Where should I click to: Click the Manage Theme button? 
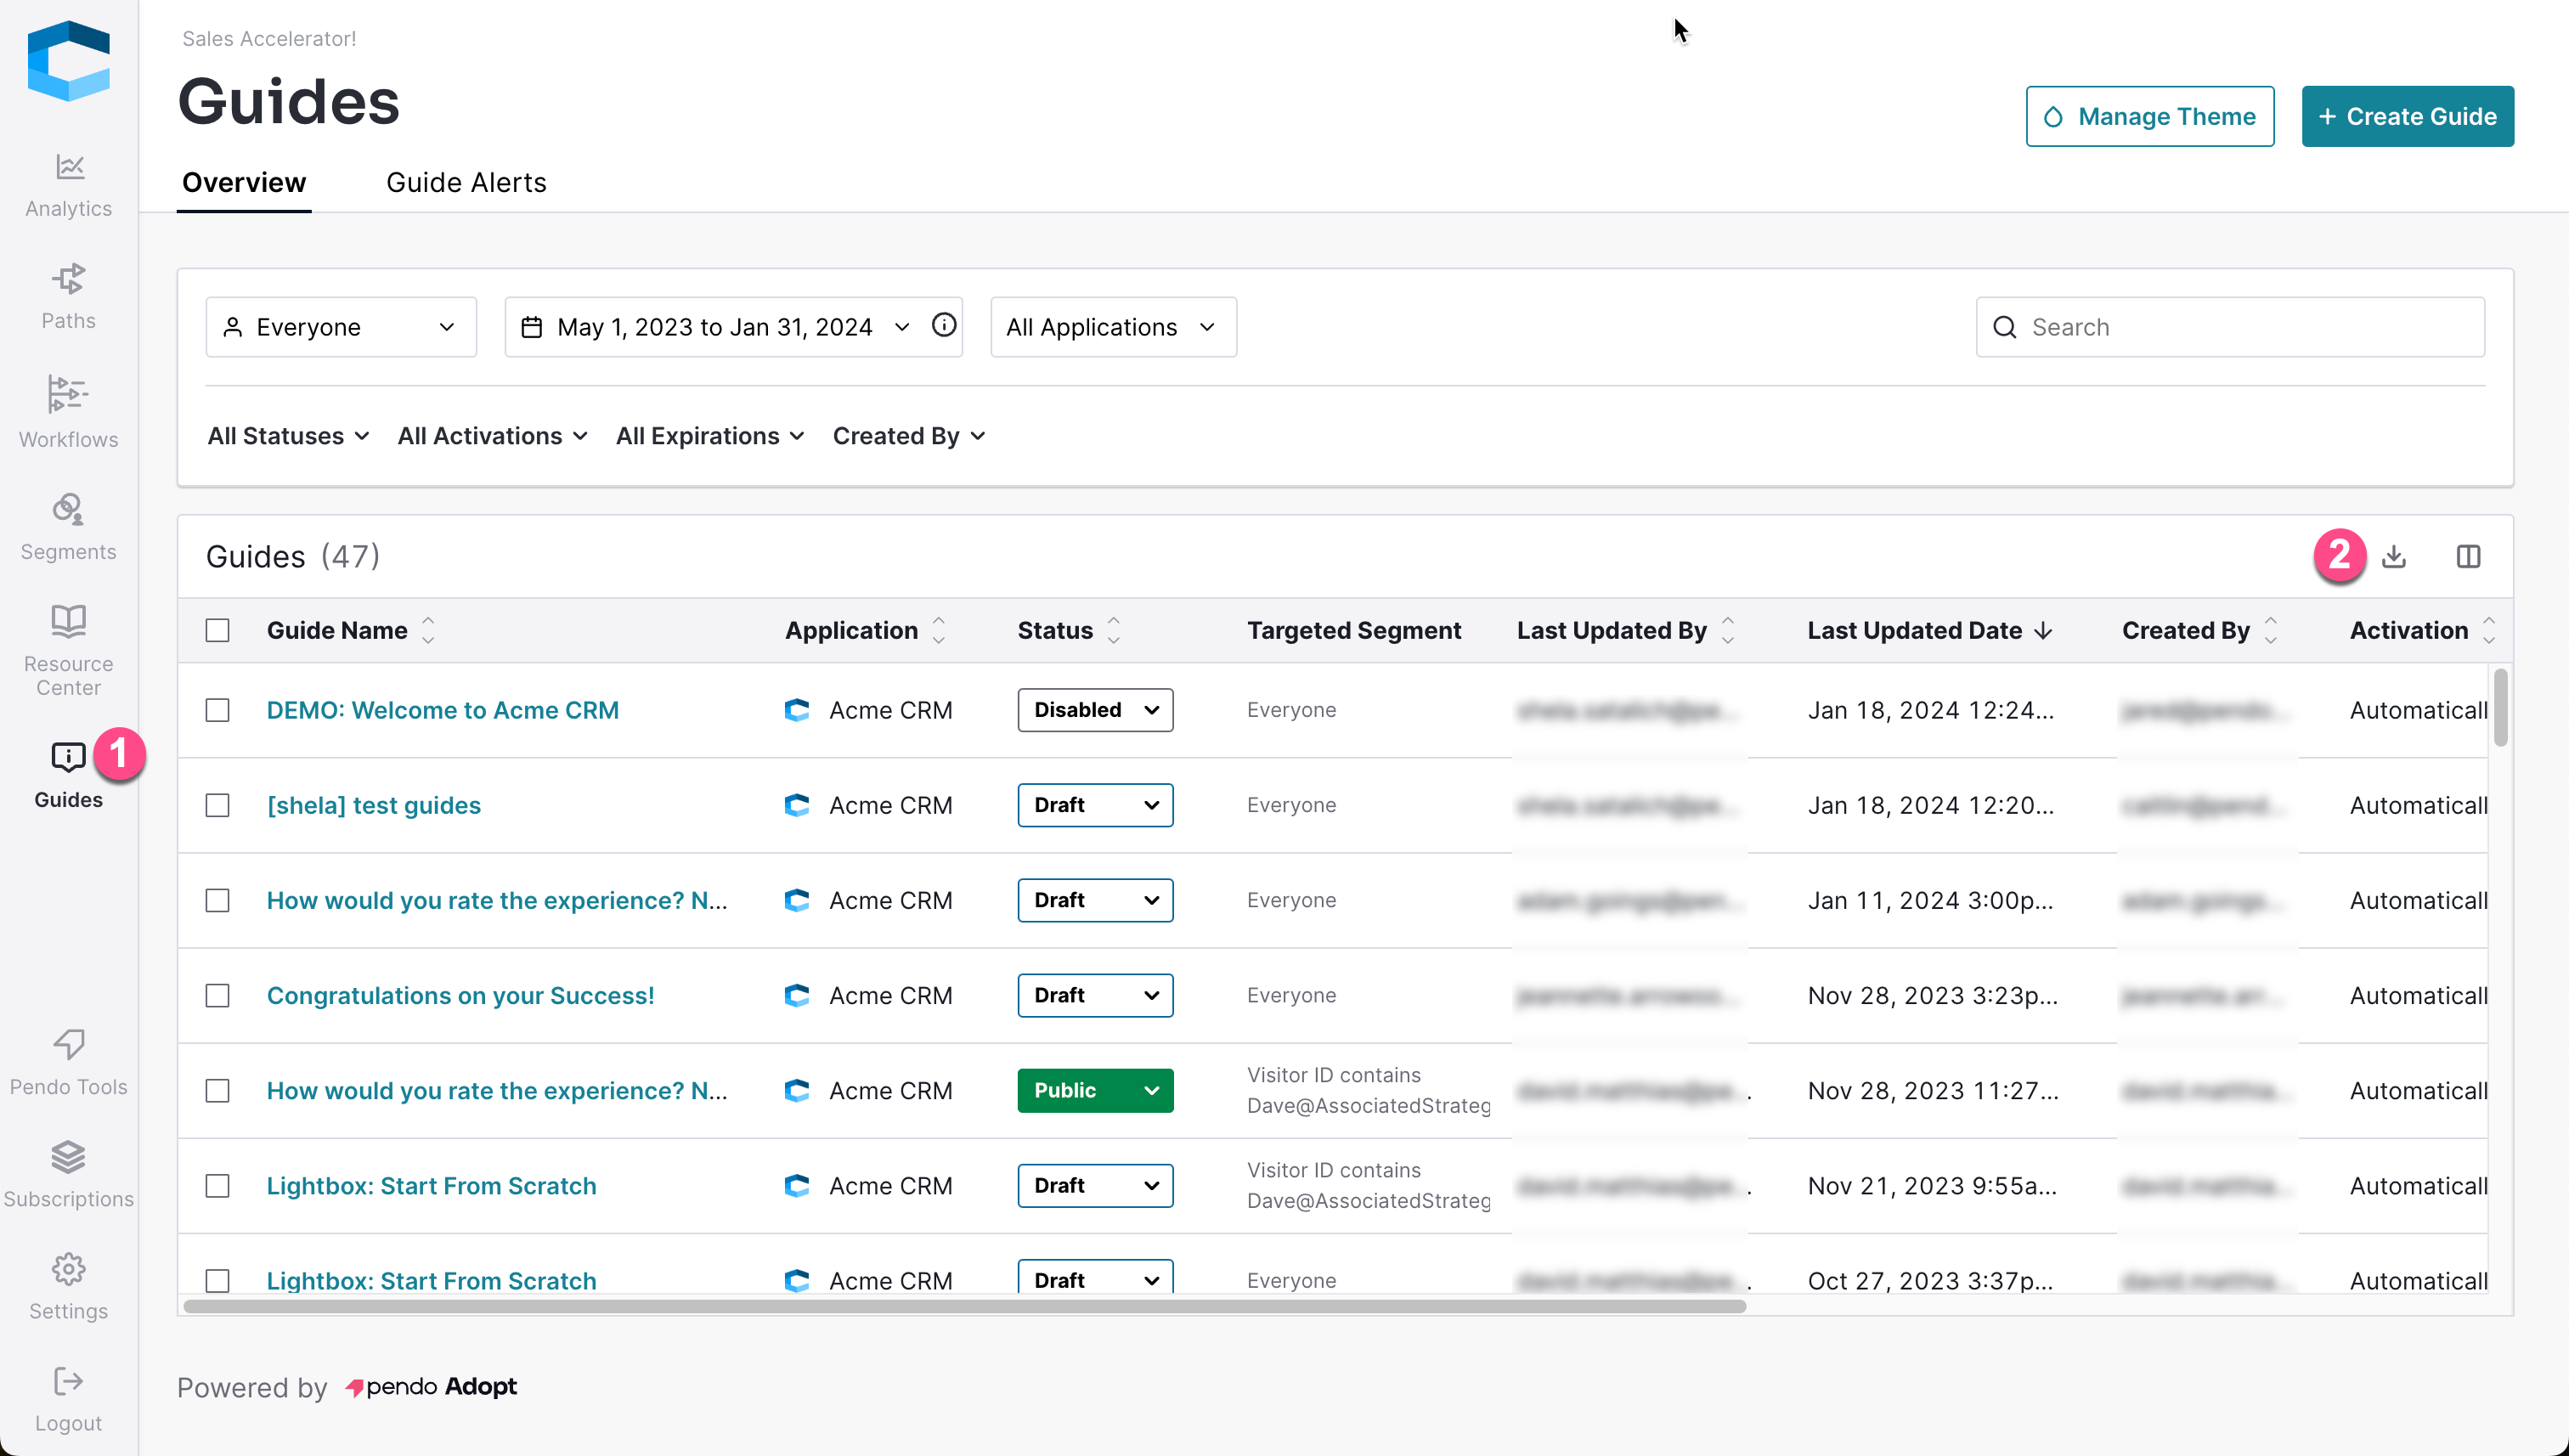(x=2150, y=116)
